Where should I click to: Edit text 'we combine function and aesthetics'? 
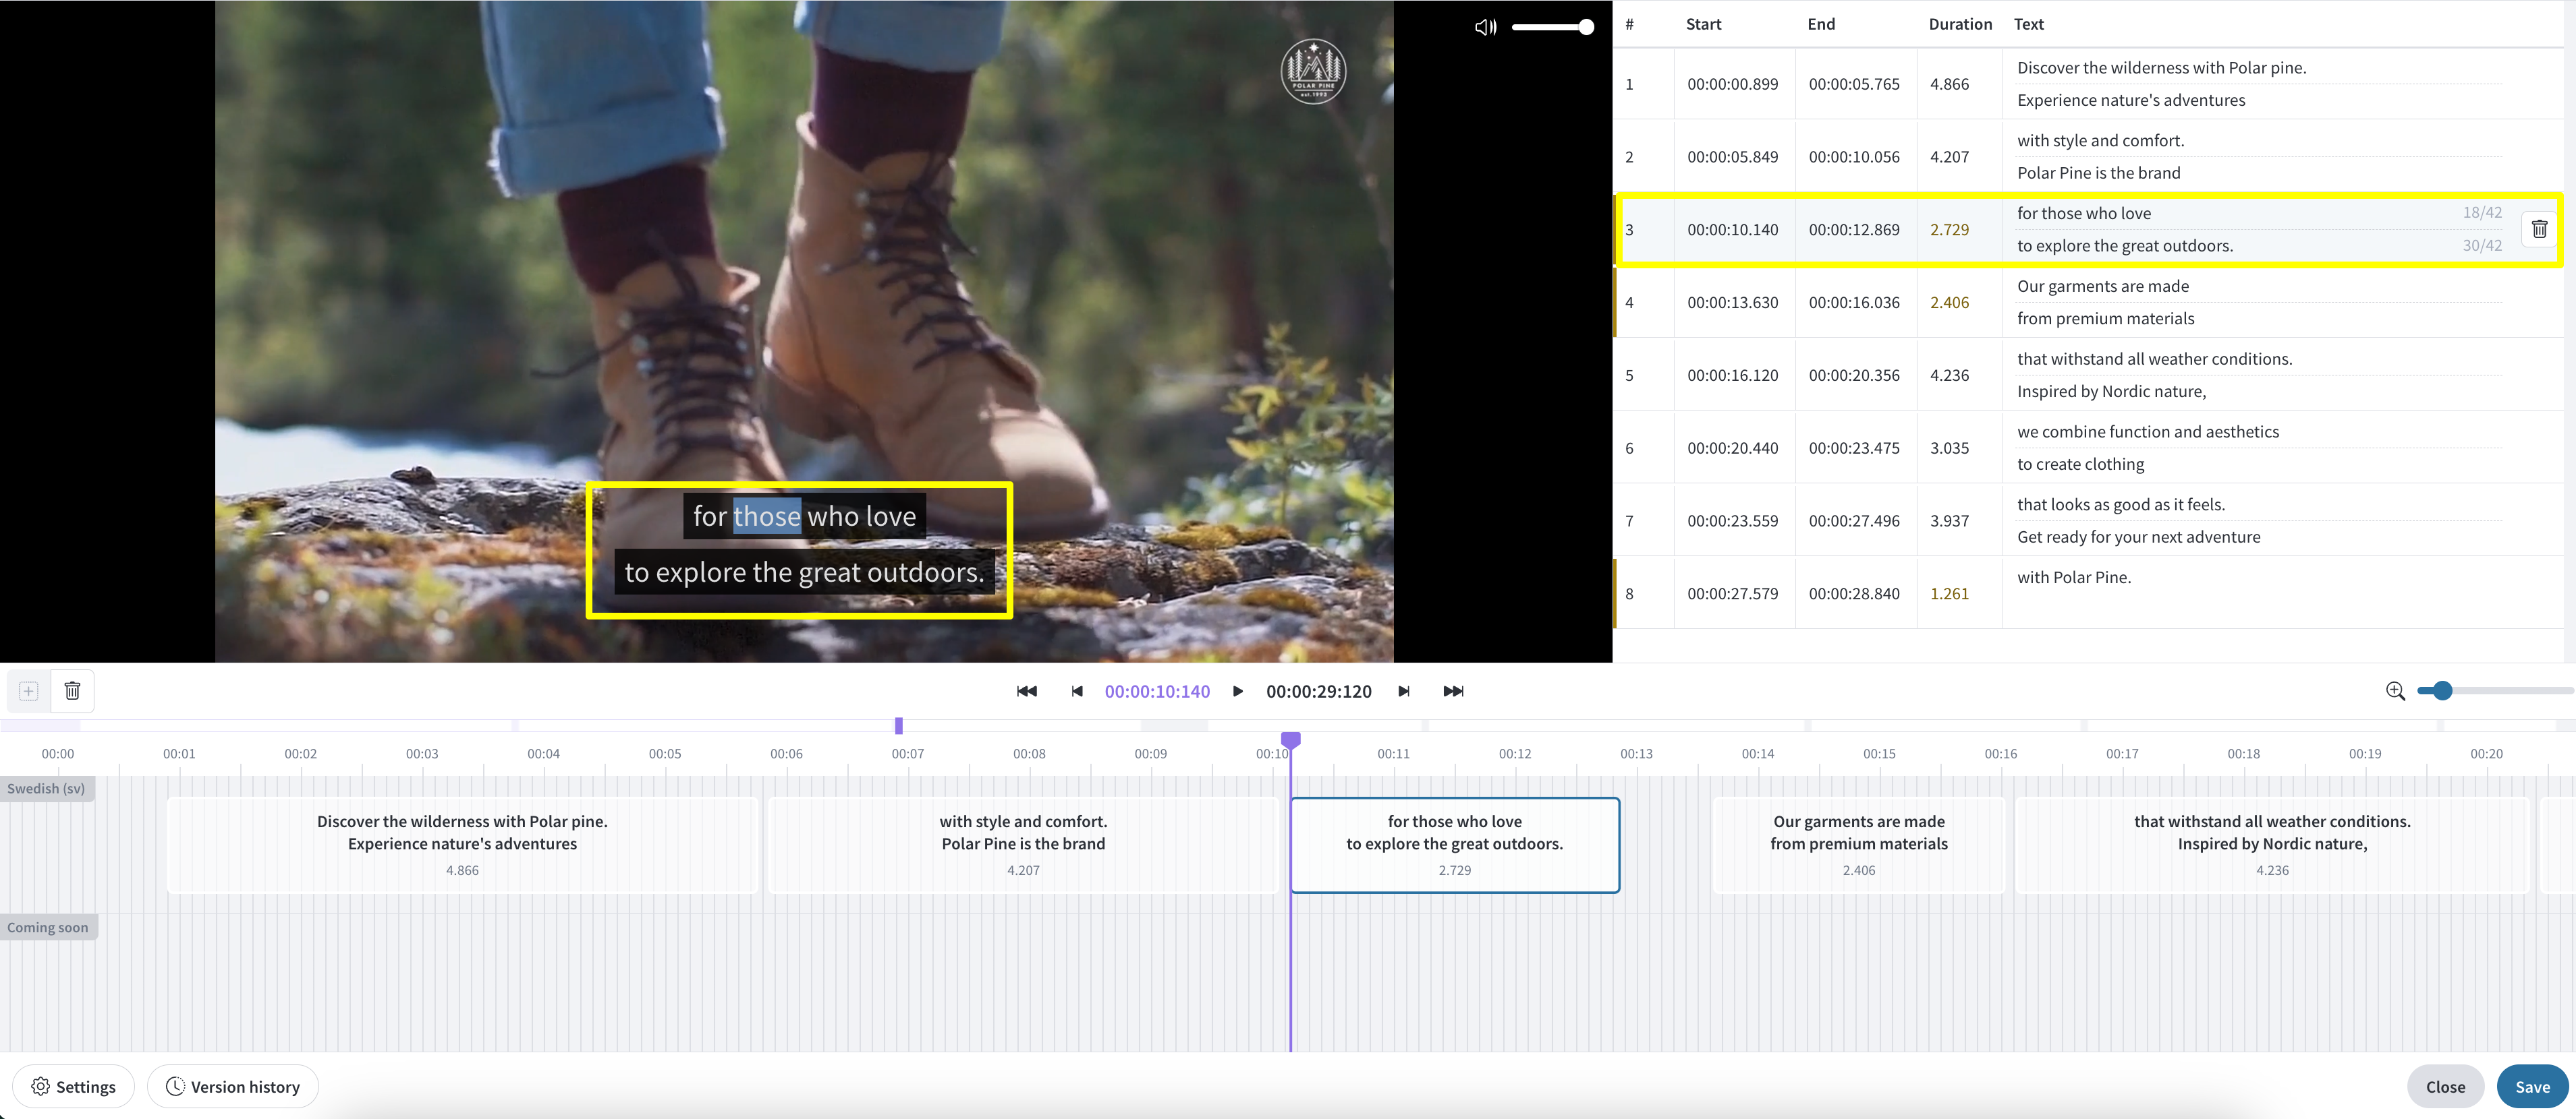2148,431
